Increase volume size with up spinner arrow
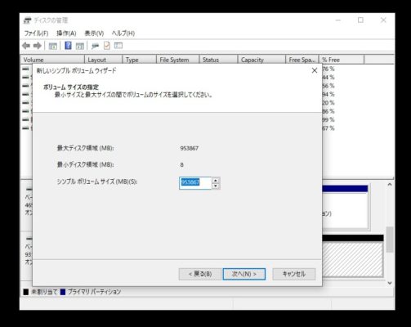 pyautogui.click(x=216, y=180)
